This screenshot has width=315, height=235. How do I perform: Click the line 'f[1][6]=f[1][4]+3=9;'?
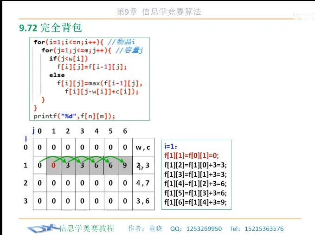pyautogui.click(x=195, y=202)
